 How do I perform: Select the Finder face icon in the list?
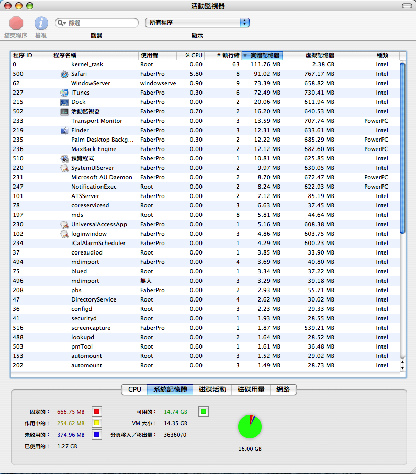(x=64, y=130)
